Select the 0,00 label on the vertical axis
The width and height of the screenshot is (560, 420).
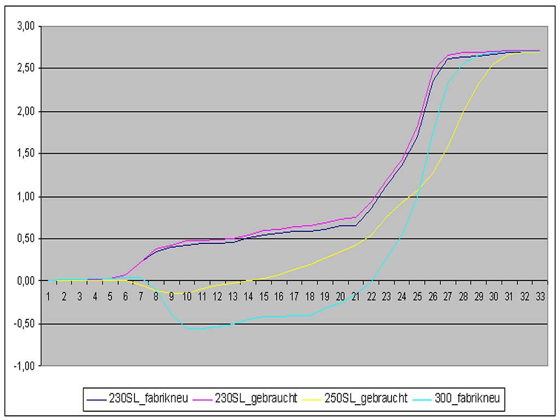26,281
